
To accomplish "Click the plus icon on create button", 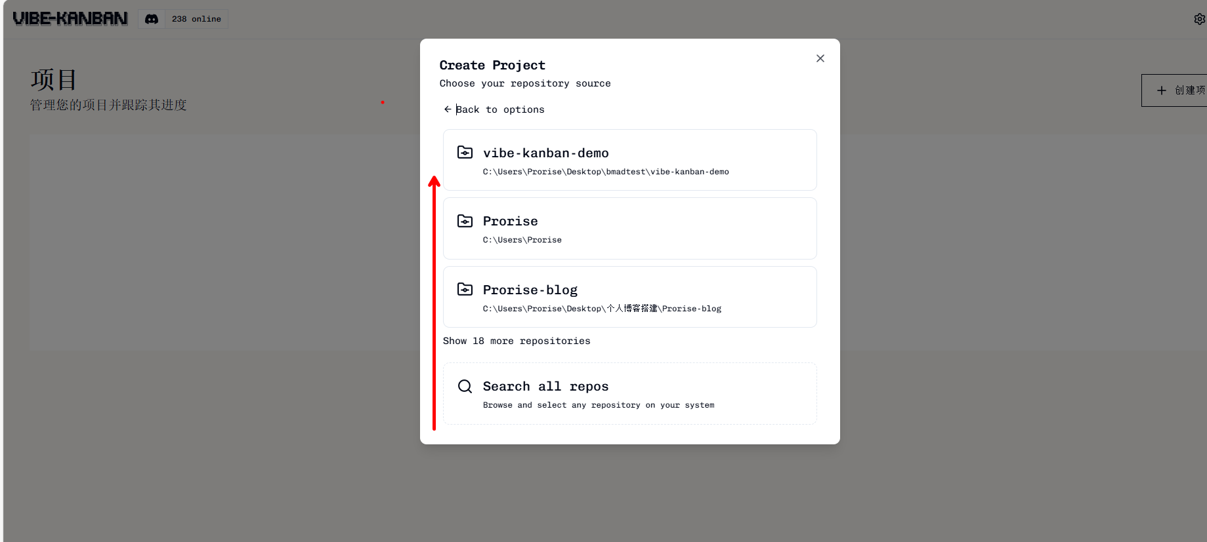I will point(1161,90).
